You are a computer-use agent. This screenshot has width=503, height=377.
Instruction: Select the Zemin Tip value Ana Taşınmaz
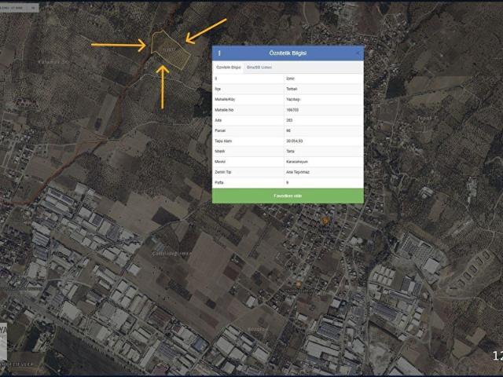(x=298, y=172)
